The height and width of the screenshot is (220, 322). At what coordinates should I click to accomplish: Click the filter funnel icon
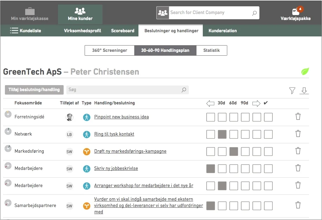292,90
